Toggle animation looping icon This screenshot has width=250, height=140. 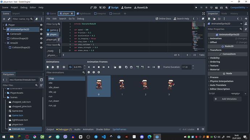(x=70, y=67)
